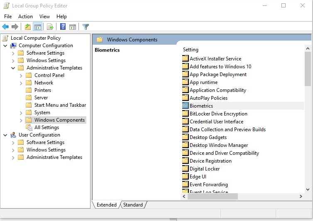This screenshot has height=221, width=313.
Task: Open the Action menu
Action: (25, 17)
